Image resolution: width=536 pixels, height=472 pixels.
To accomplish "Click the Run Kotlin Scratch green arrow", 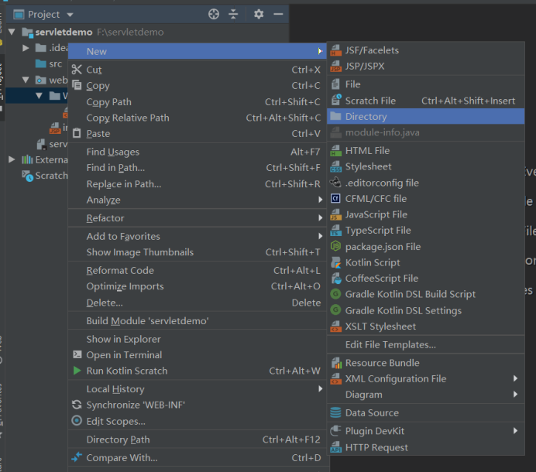I will click(77, 371).
